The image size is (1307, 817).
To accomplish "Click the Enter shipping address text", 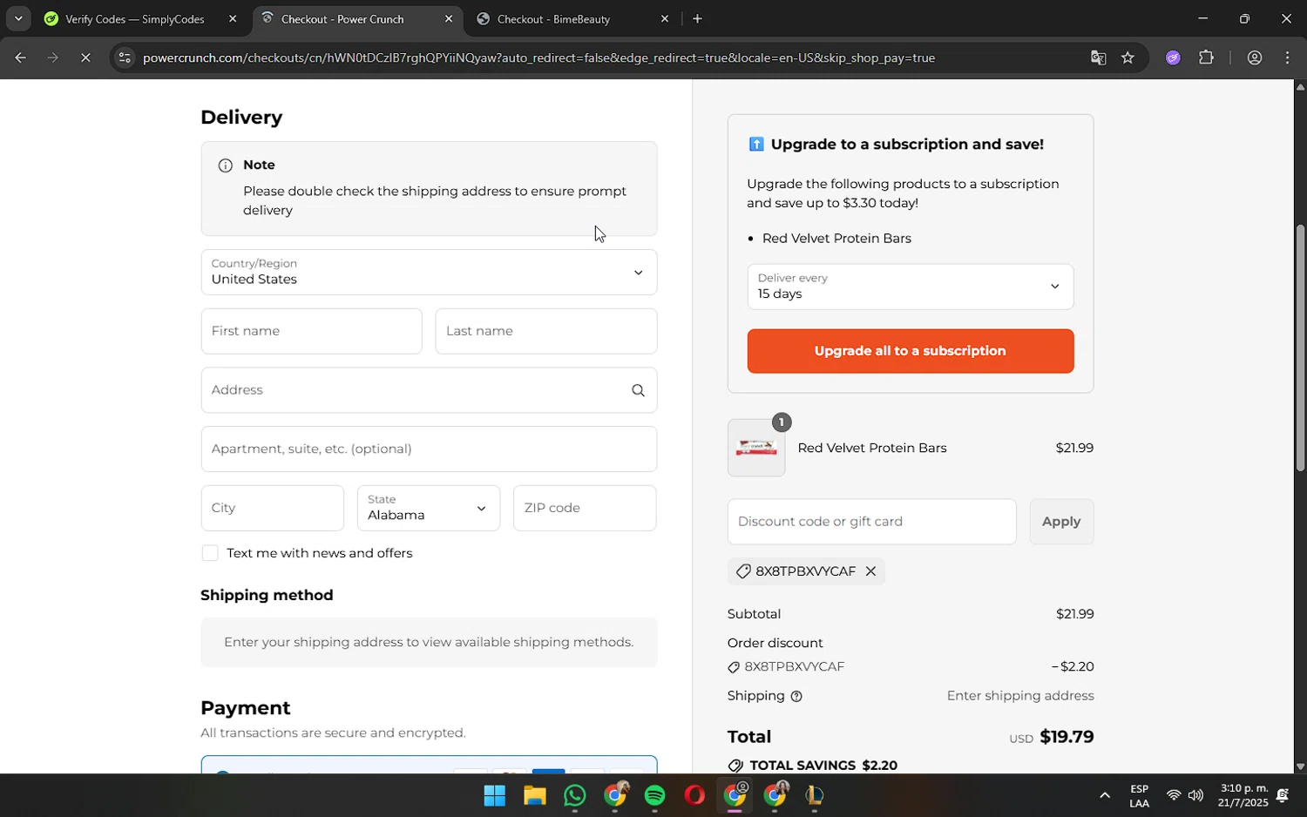I will tap(1020, 696).
